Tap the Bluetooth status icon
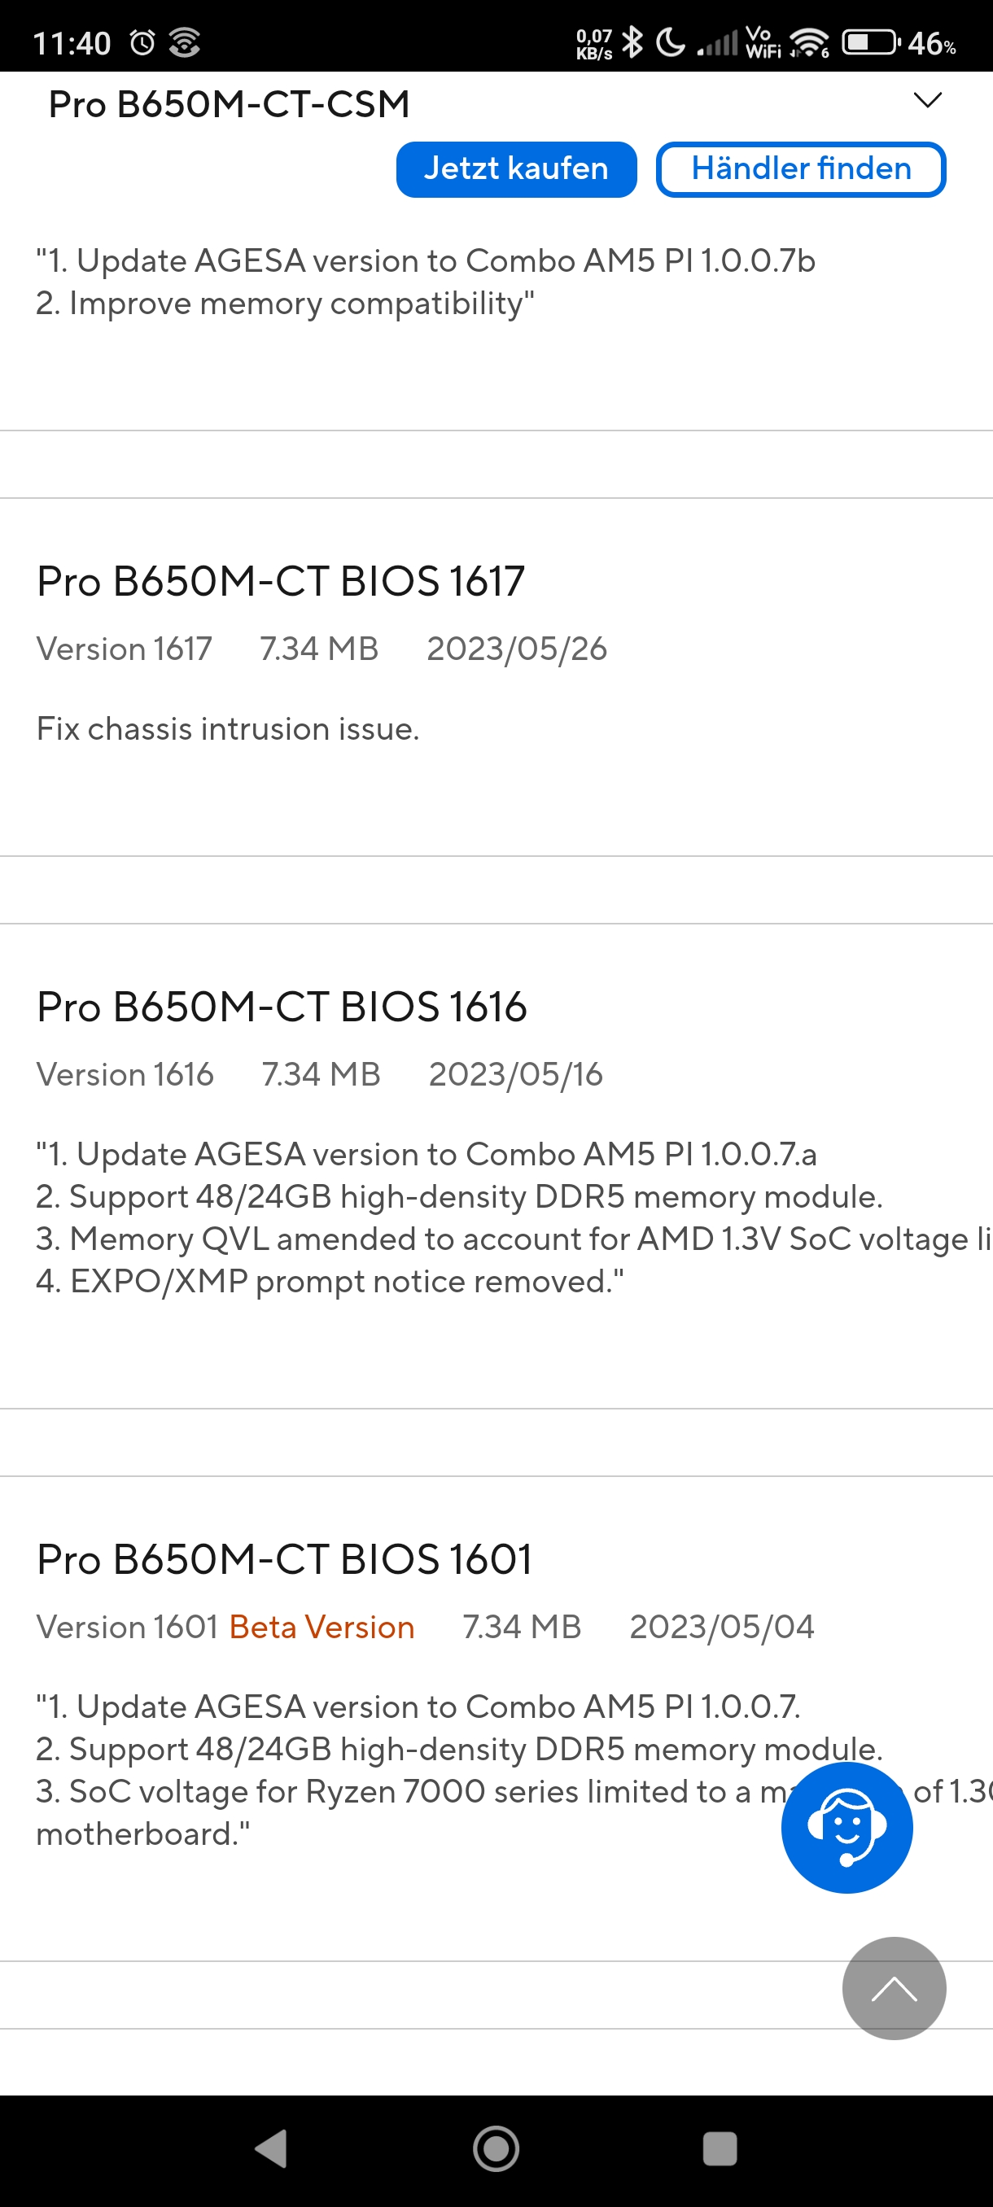Viewport: 993px width, 2207px height. (x=632, y=42)
